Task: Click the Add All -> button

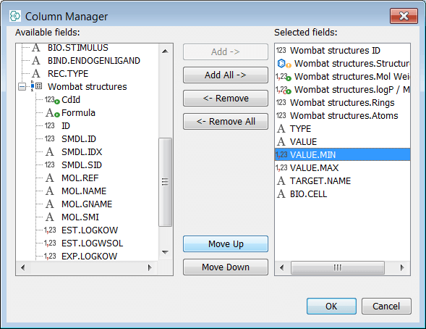Action: tap(226, 75)
